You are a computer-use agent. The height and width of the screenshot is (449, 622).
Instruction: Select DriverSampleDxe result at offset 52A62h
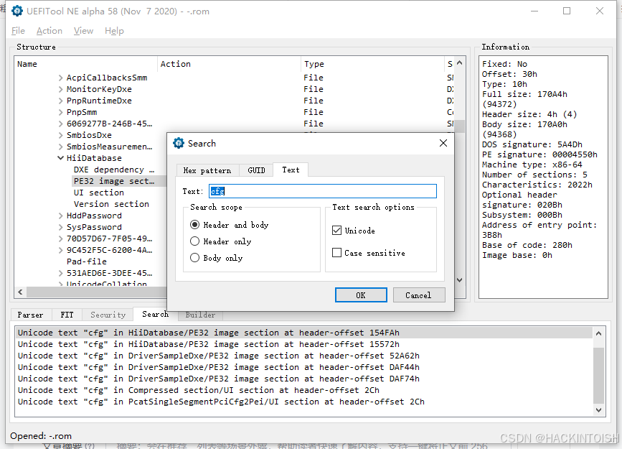click(x=304, y=356)
